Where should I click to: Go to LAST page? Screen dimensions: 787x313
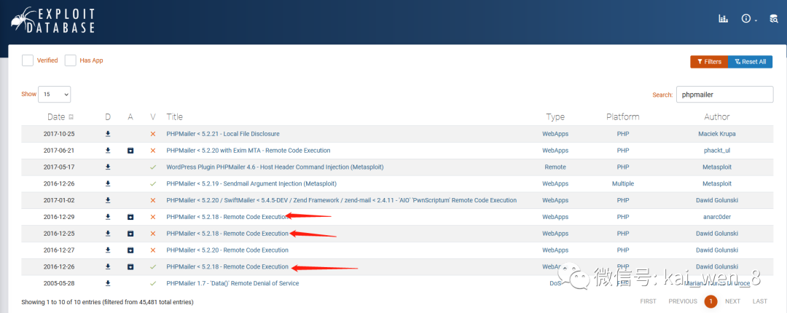pos(760,301)
